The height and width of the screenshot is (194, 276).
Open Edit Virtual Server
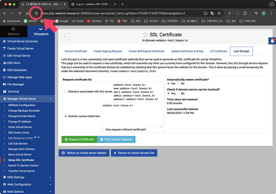[x=19, y=56]
